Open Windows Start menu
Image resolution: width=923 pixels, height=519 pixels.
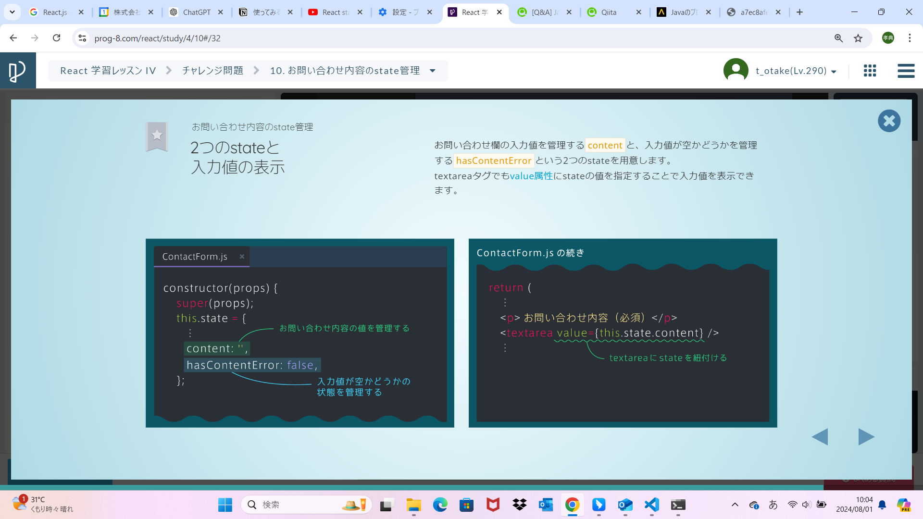coord(225,505)
